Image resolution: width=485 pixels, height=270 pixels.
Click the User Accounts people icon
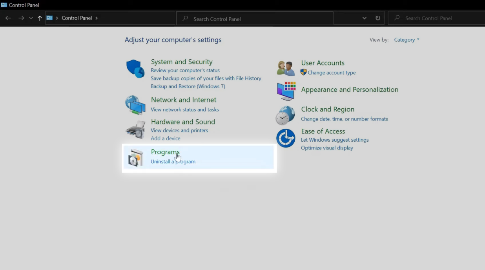285,67
